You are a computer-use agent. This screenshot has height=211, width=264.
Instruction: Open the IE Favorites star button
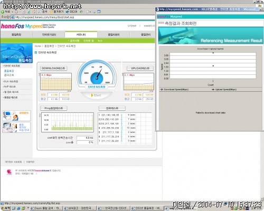coord(56,12)
